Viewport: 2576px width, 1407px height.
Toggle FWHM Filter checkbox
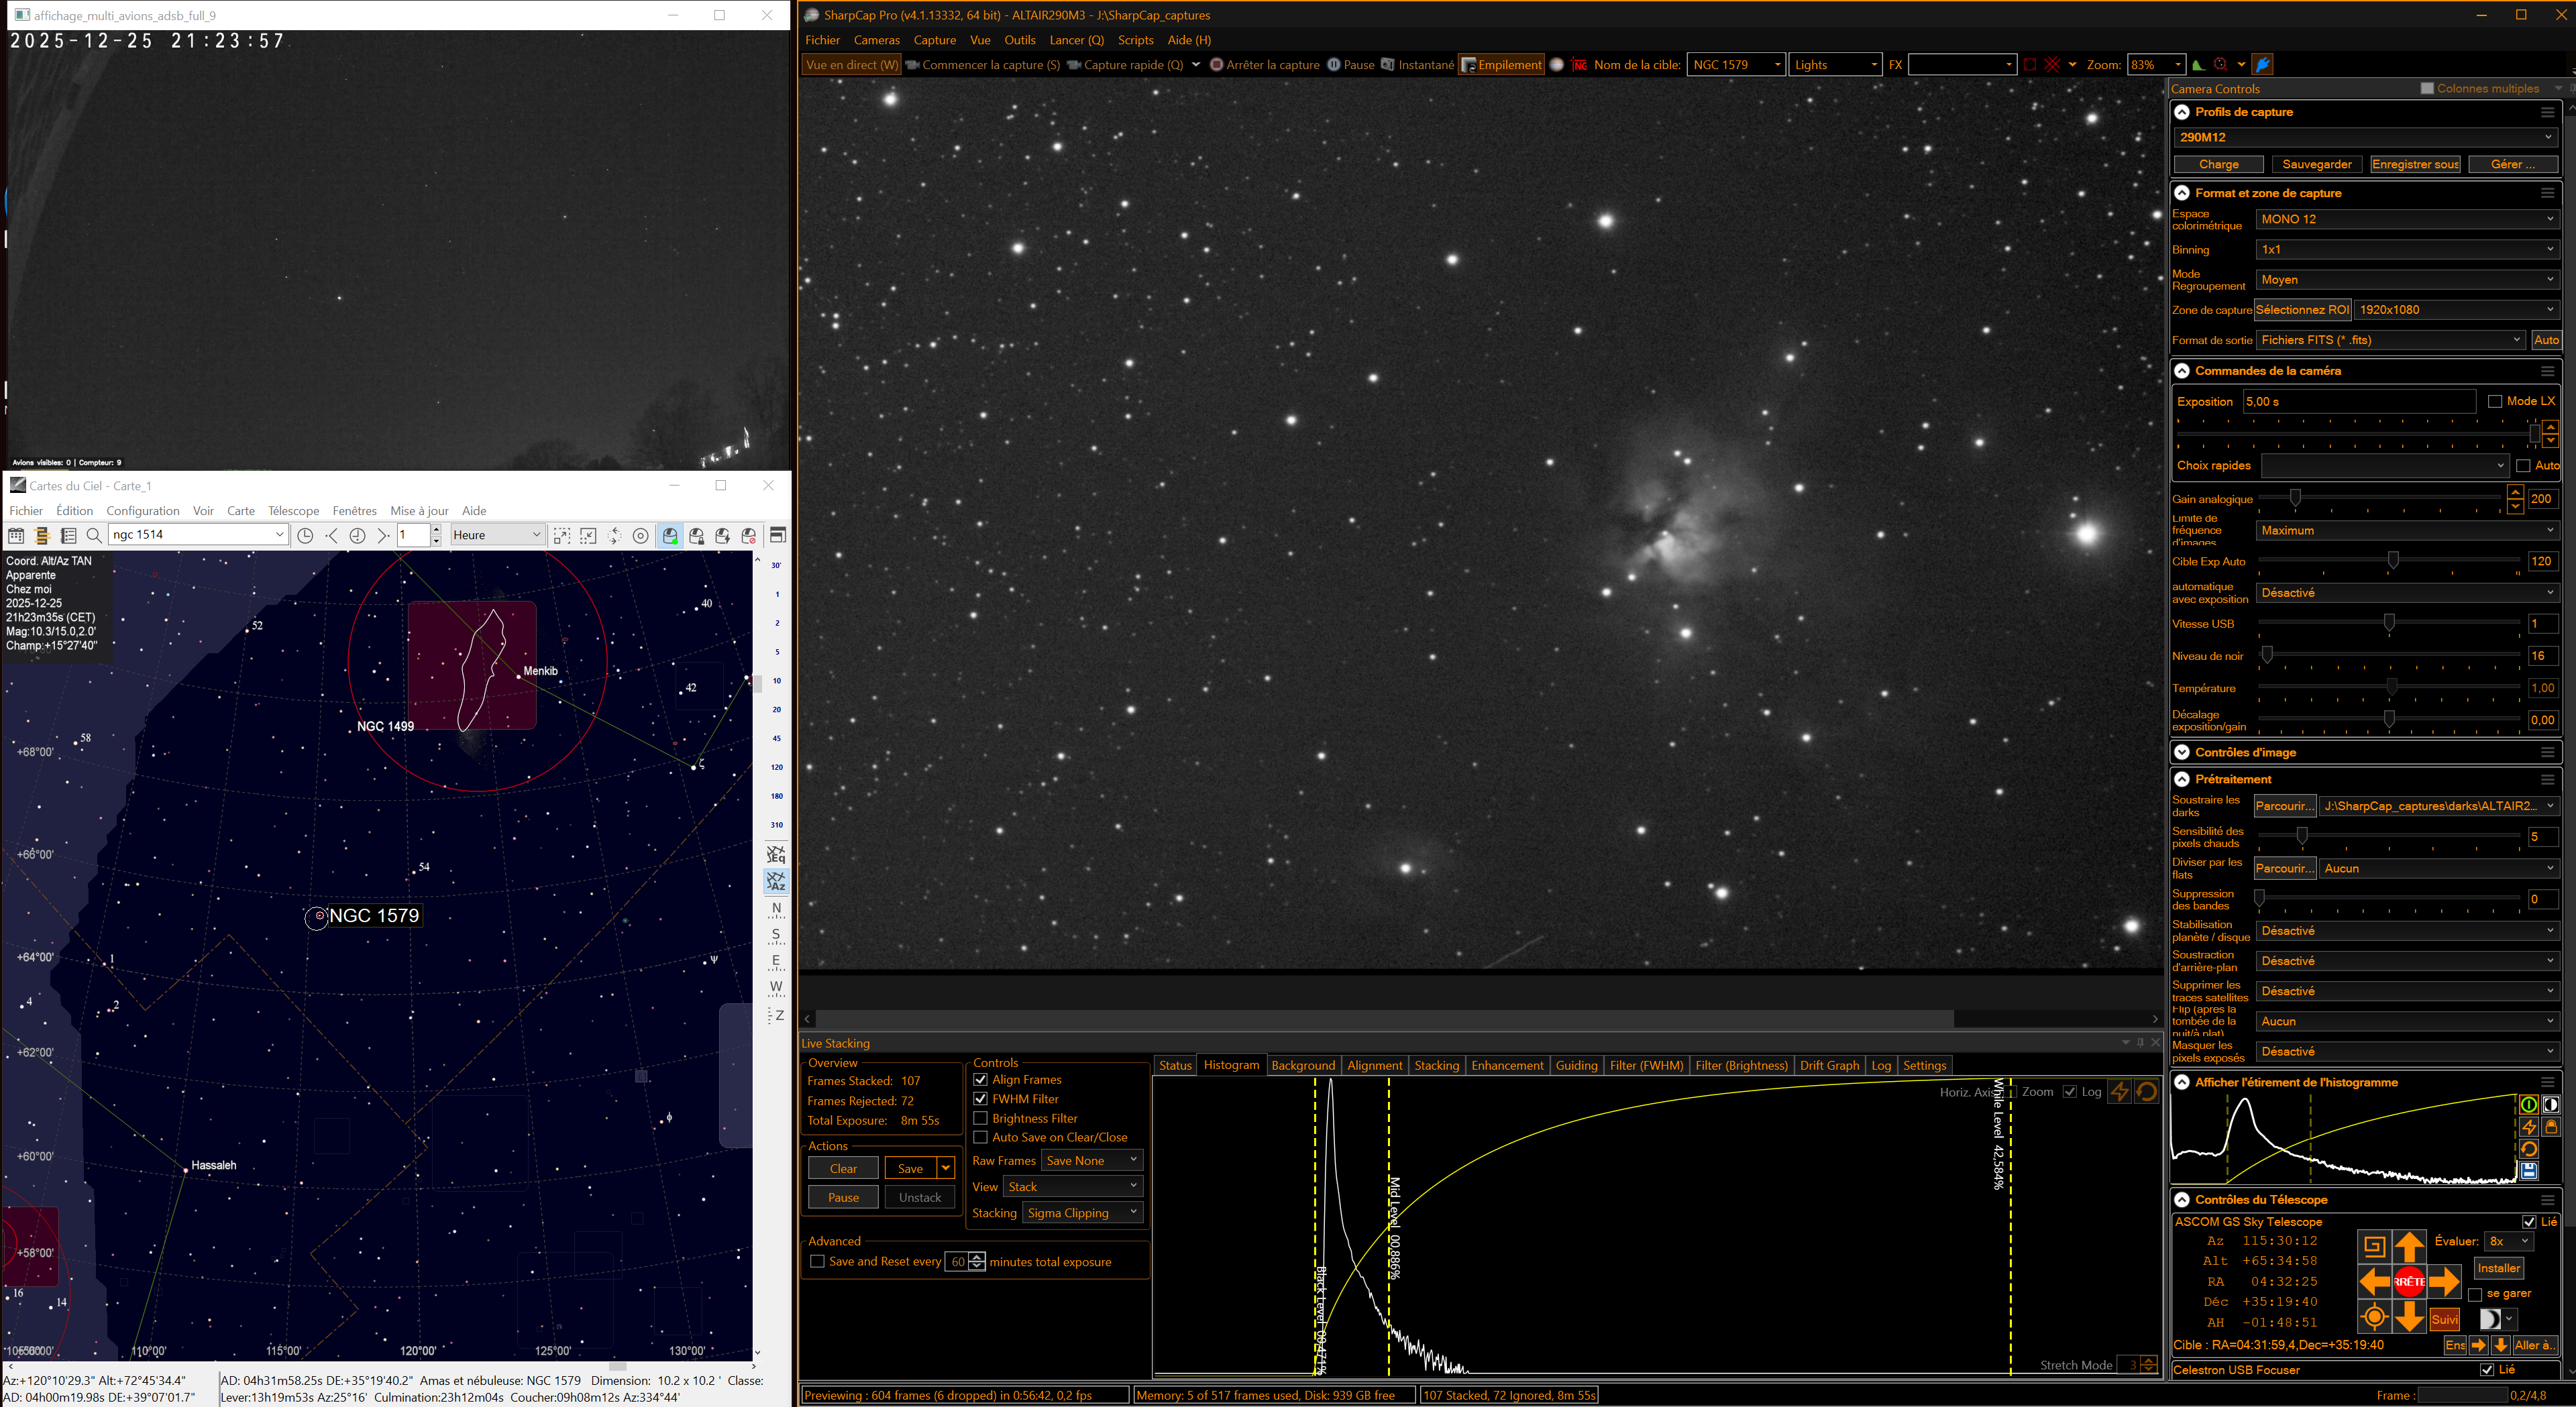click(980, 1099)
